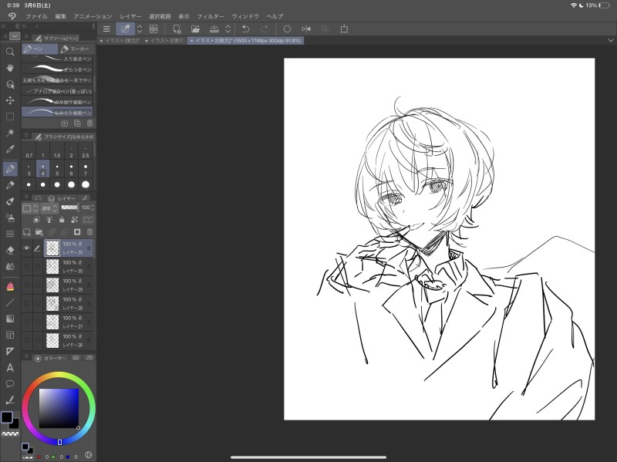Click the opacity 100 stepper arrows
Image resolution: width=617 pixels, height=462 pixels.
pyautogui.click(x=93, y=207)
